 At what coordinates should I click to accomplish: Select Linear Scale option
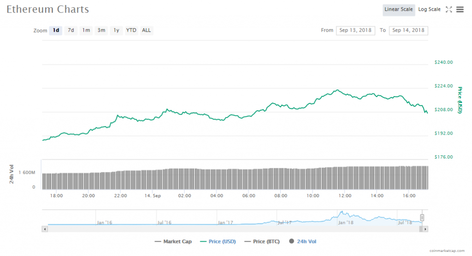click(x=399, y=9)
